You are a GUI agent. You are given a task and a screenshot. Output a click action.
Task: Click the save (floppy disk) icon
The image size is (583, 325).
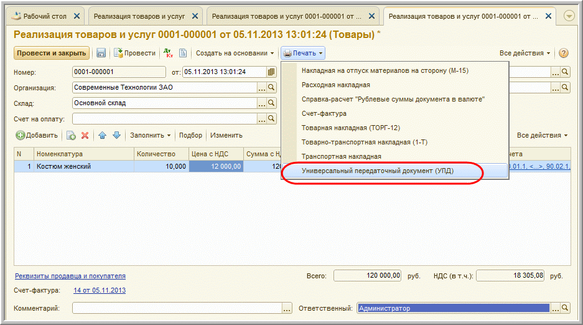[101, 53]
